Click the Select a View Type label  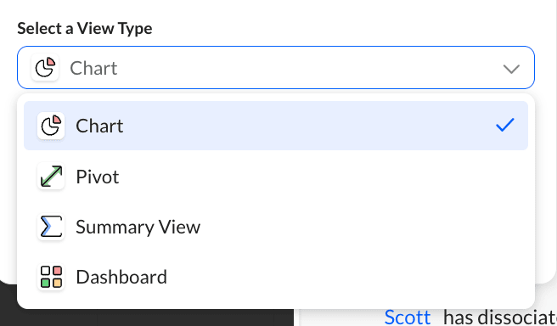[x=85, y=28]
